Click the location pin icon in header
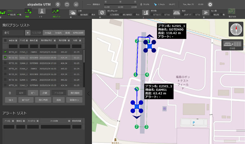 58,4
